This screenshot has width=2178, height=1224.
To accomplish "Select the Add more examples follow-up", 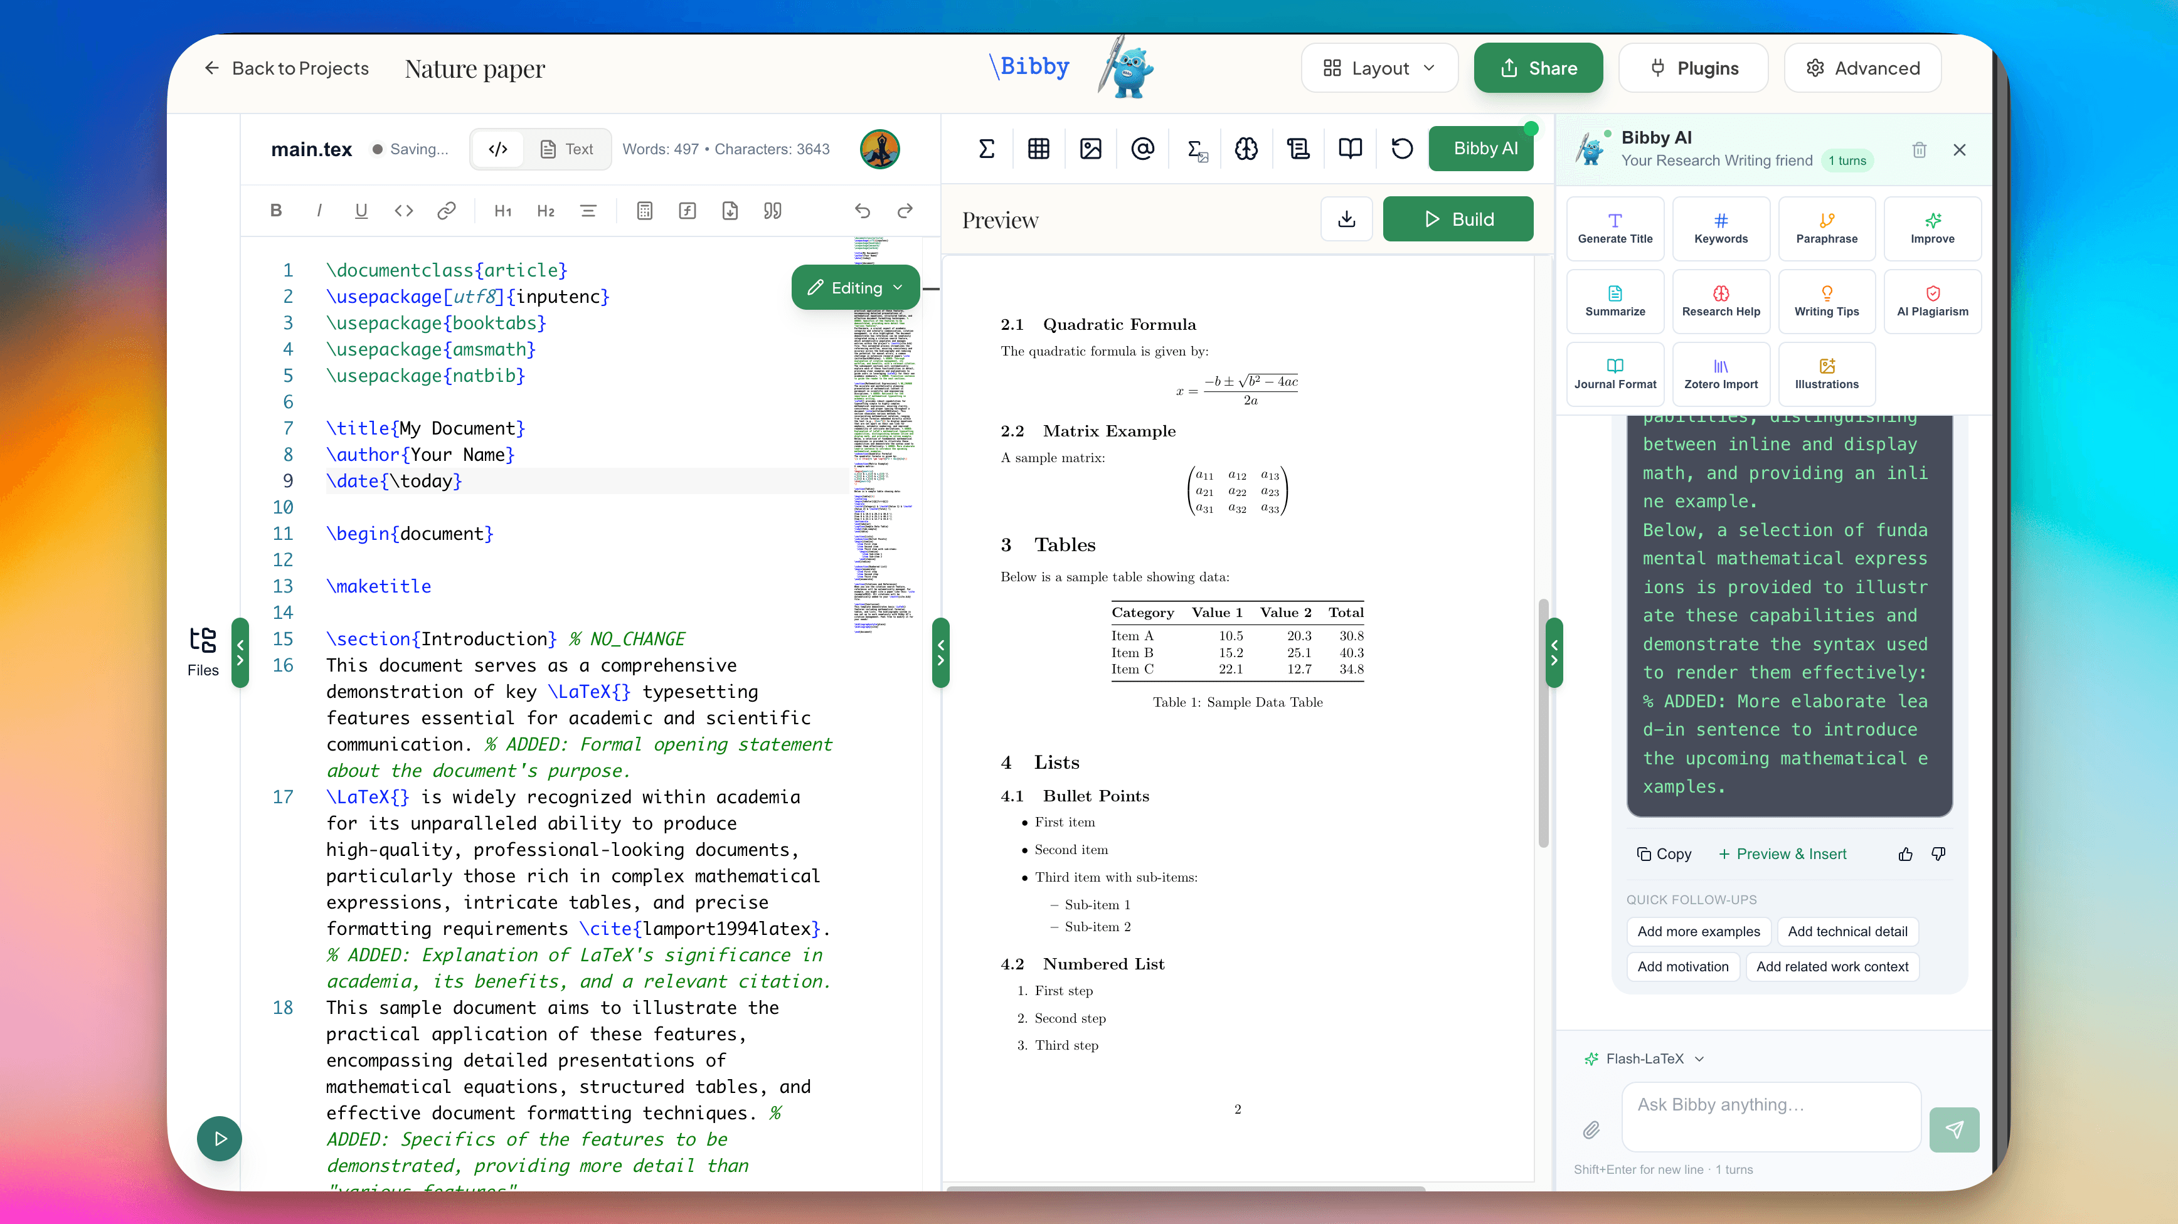I will (x=1697, y=932).
